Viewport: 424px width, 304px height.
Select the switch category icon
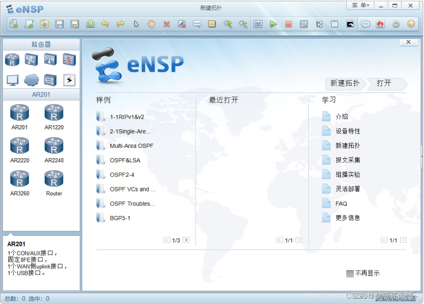coord(31,60)
